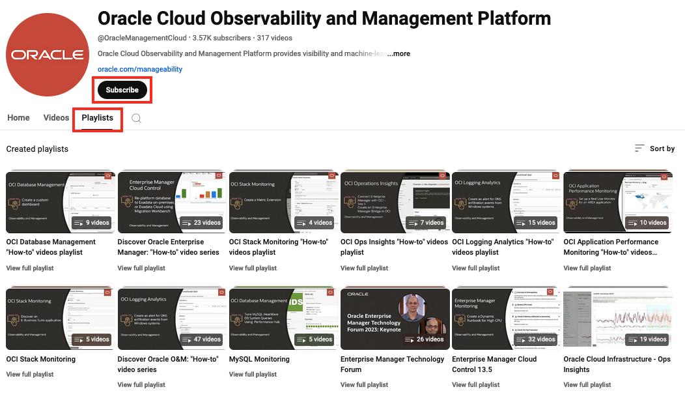685x402 pixels.
Task: Click the 32 videos badge on Cloud Control
Action: pos(536,339)
